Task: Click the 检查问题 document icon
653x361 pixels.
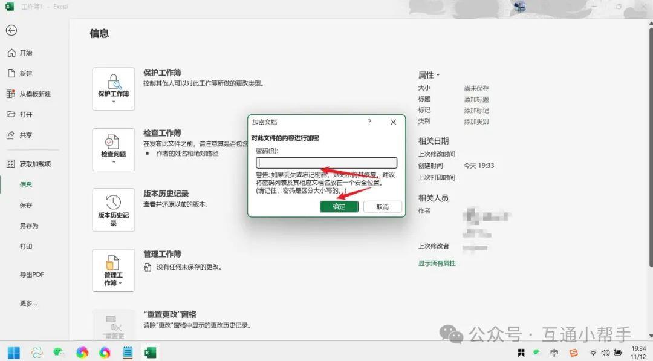Action: 113,140
